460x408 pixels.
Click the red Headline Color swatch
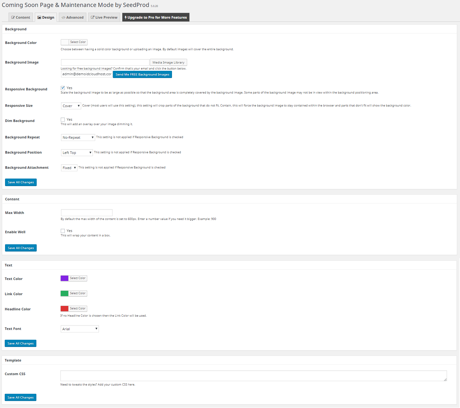click(x=64, y=308)
